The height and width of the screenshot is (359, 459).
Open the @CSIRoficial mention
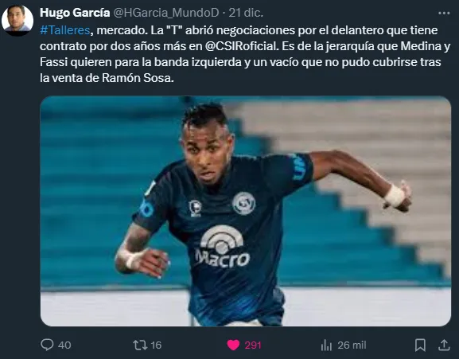pyautogui.click(x=242, y=46)
